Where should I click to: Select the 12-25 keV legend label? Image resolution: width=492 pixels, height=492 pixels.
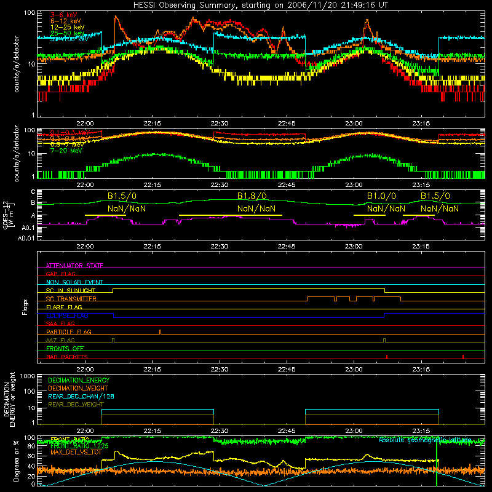tap(67, 27)
